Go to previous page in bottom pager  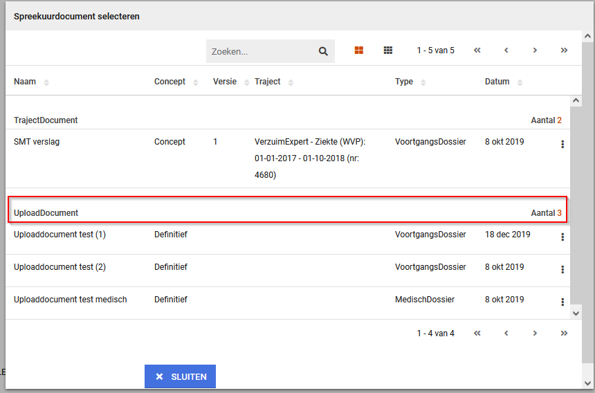(506, 333)
